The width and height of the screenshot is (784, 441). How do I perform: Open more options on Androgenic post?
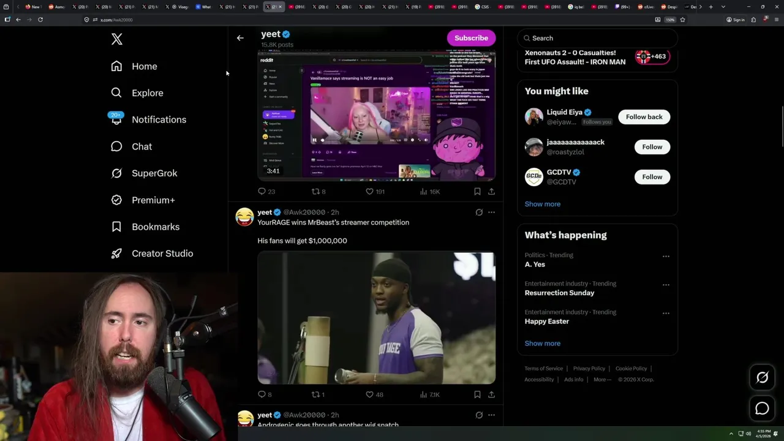coord(491,415)
